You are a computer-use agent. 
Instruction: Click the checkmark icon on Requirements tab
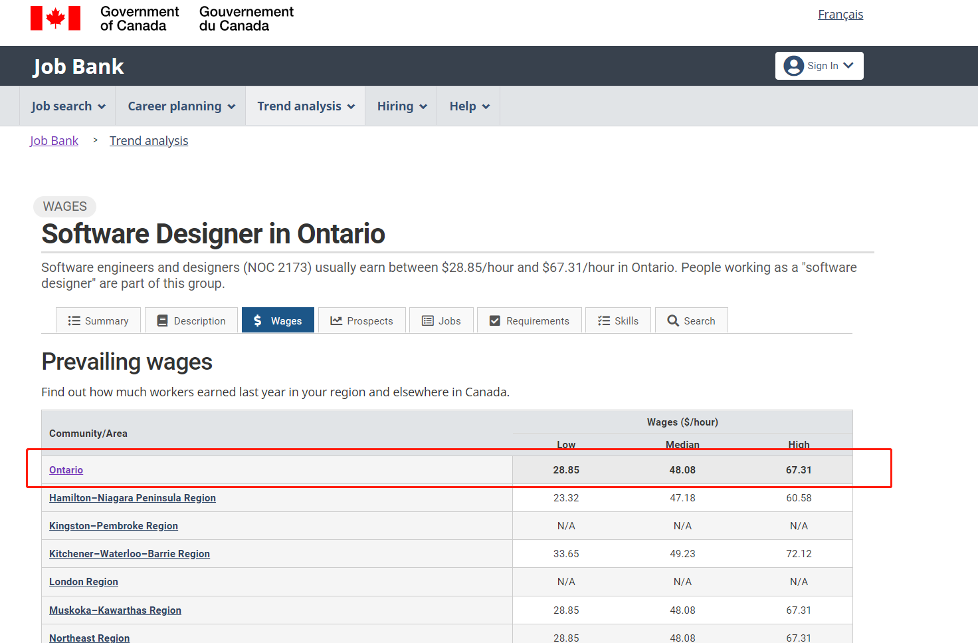(x=495, y=321)
